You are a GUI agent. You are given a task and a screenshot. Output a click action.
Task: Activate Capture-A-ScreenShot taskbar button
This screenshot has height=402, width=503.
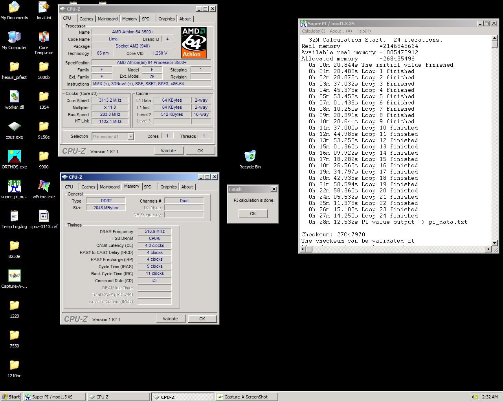click(x=246, y=397)
